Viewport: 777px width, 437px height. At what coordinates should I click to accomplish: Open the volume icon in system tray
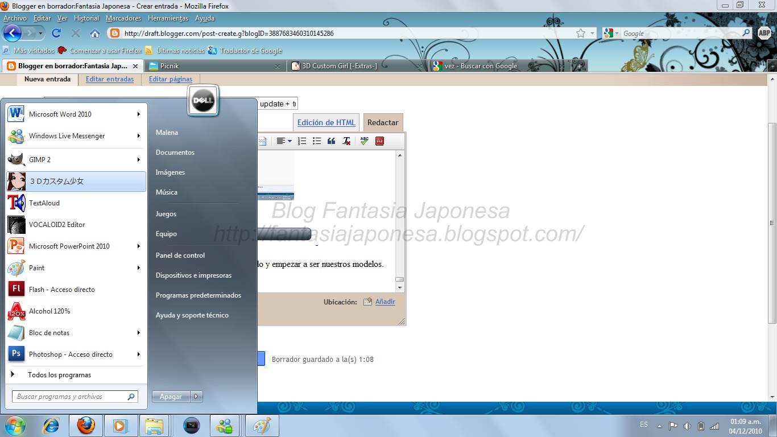point(687,426)
